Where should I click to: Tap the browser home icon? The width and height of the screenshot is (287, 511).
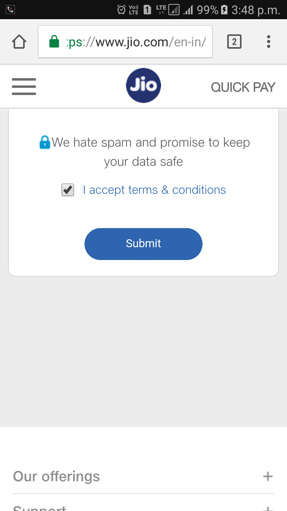click(x=19, y=42)
